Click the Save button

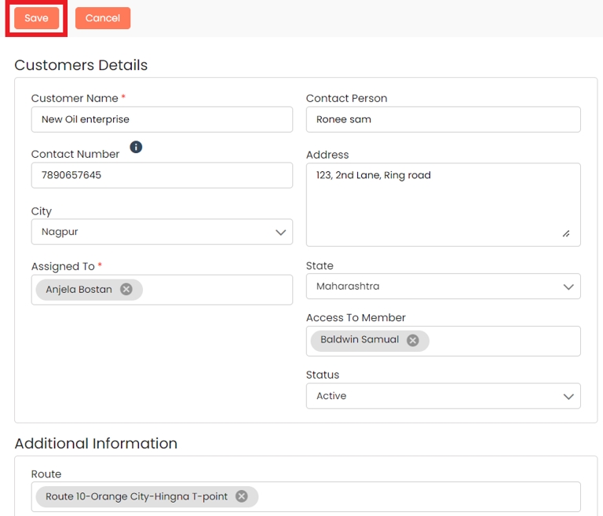coord(36,18)
